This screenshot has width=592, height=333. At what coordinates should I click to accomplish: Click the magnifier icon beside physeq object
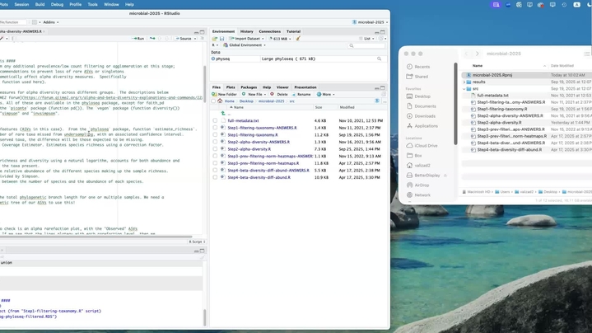point(379,59)
